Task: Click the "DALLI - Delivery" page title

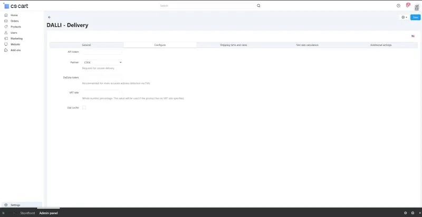Action: pos(68,25)
